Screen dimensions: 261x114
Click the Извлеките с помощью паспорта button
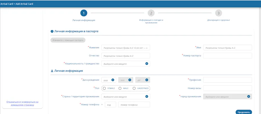[68, 40]
